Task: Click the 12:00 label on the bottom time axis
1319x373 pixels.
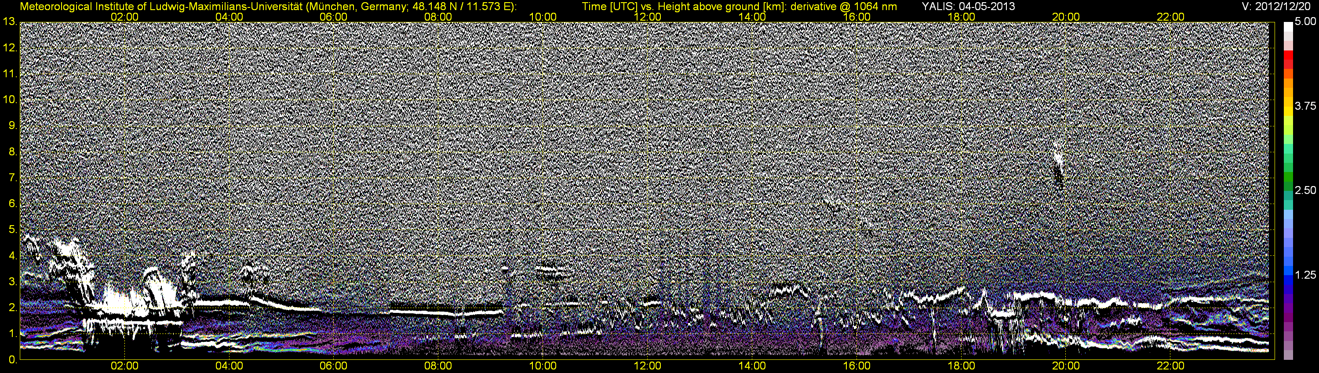Action: 647,366
